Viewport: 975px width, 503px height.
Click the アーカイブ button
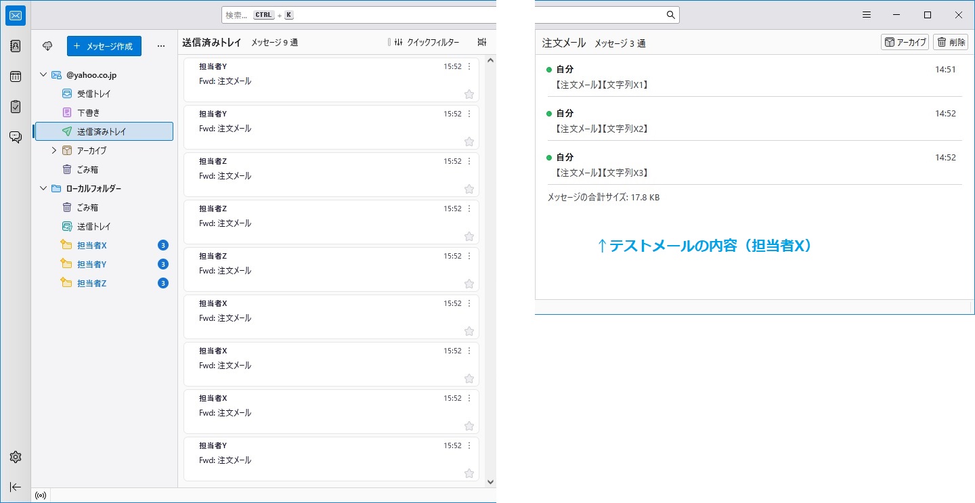click(905, 42)
